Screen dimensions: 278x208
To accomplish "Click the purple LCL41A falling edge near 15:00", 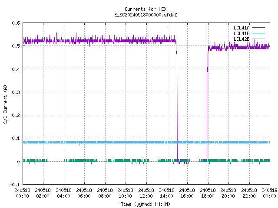I will coord(177,106).
